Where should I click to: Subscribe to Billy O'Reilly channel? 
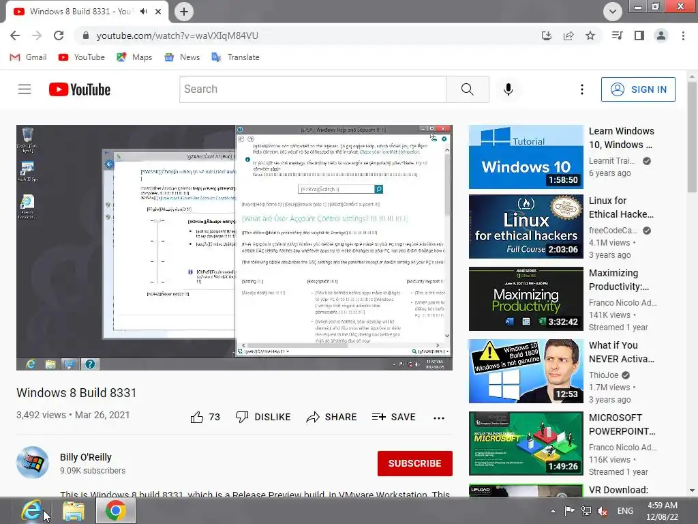pos(415,463)
